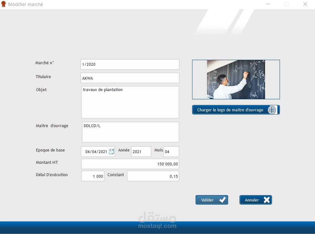Viewport: 315px width, 234px height.
Task: Click the Marché n° field containing 1/2020
Action: pyautogui.click(x=130, y=64)
